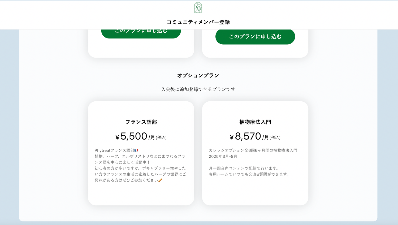Image resolution: width=398 pixels, height=225 pixels.
Task: Select the オプションプラン section heading
Action: pos(198,75)
